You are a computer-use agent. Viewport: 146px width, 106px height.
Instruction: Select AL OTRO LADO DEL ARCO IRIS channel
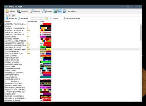coord(16,41)
